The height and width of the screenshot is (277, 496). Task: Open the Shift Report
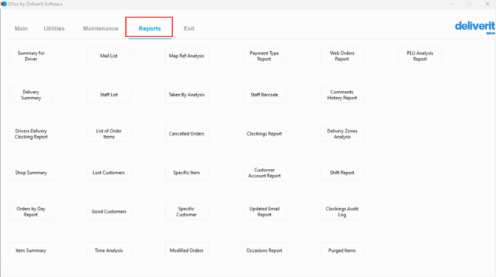pyautogui.click(x=342, y=173)
